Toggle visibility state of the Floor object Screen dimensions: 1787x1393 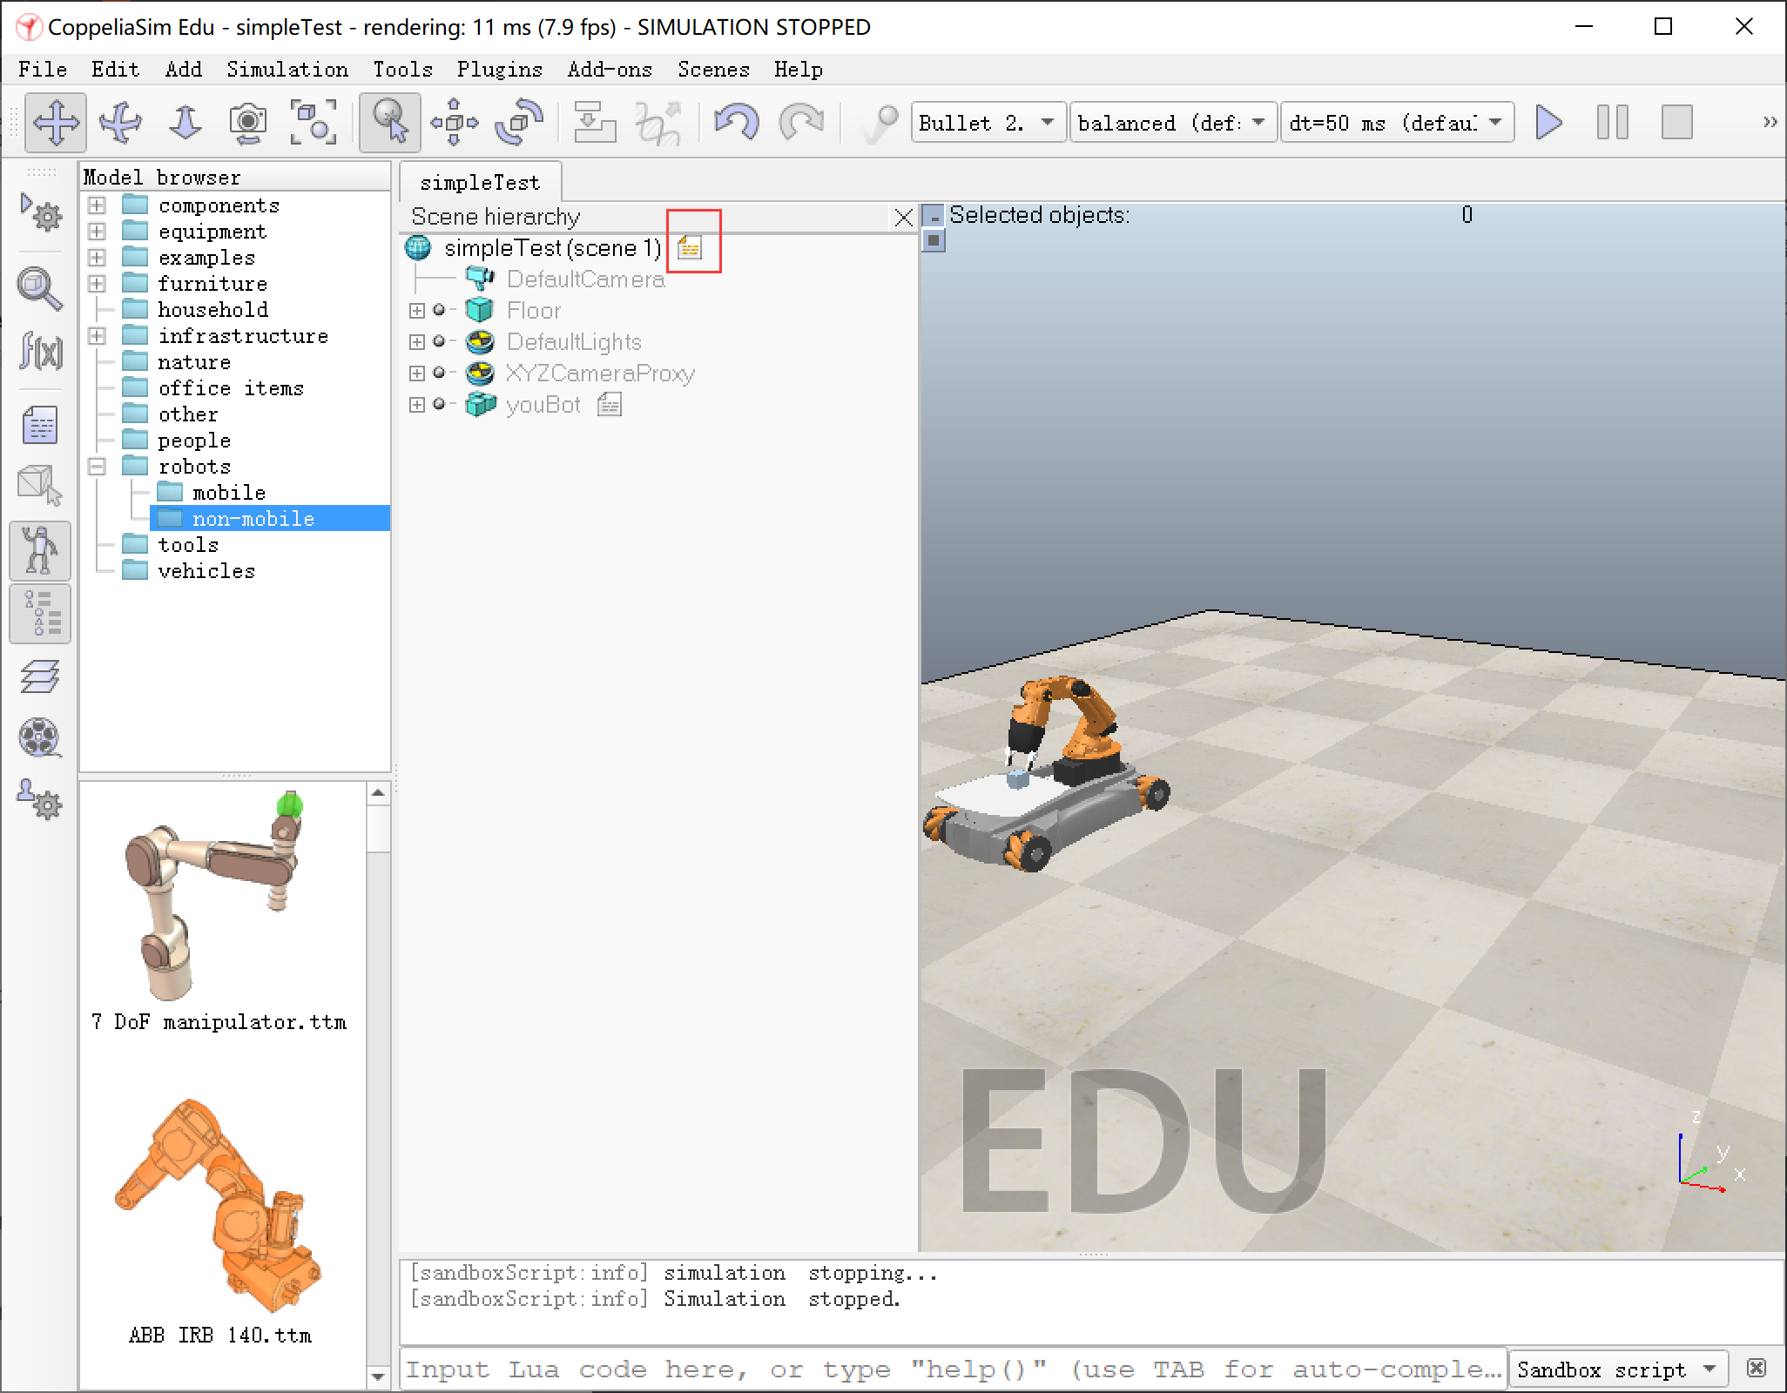pos(441,310)
